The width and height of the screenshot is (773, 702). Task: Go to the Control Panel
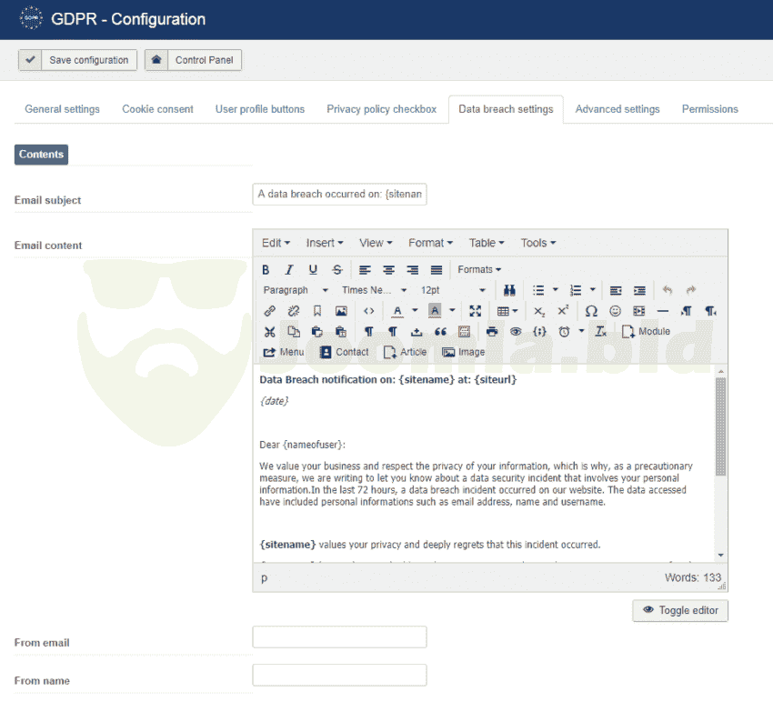coord(193,60)
